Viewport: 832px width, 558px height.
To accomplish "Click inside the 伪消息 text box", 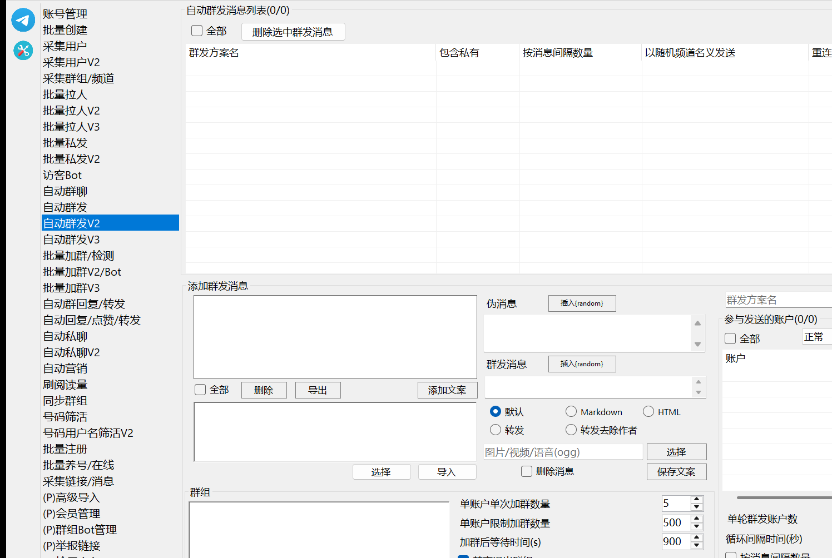I will coord(587,333).
